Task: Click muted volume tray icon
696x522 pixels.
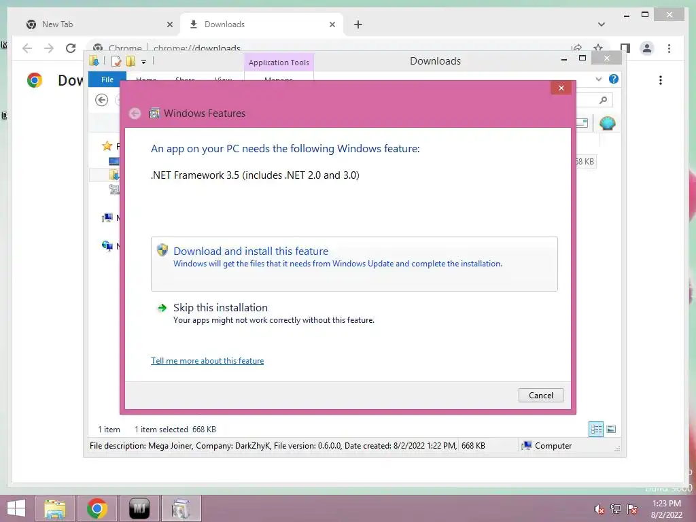Action: tap(599, 509)
